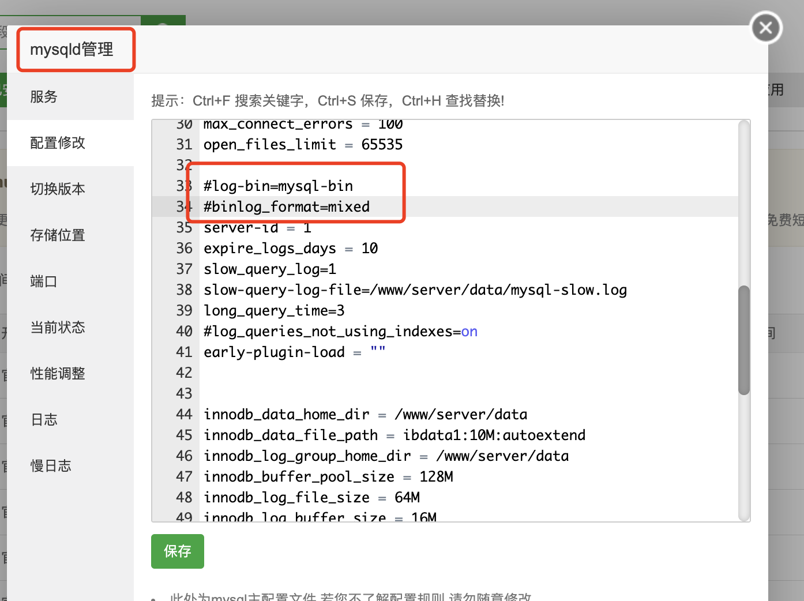Image resolution: width=804 pixels, height=601 pixels.
Task: Select the line #binlog_format=mixed
Action: point(286,206)
